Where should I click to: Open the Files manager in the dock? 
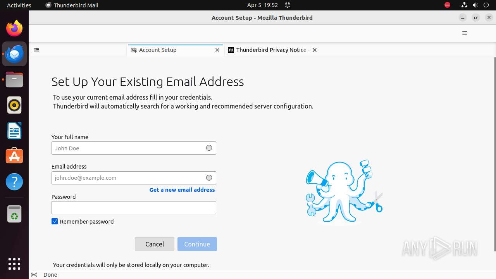pyautogui.click(x=14, y=79)
